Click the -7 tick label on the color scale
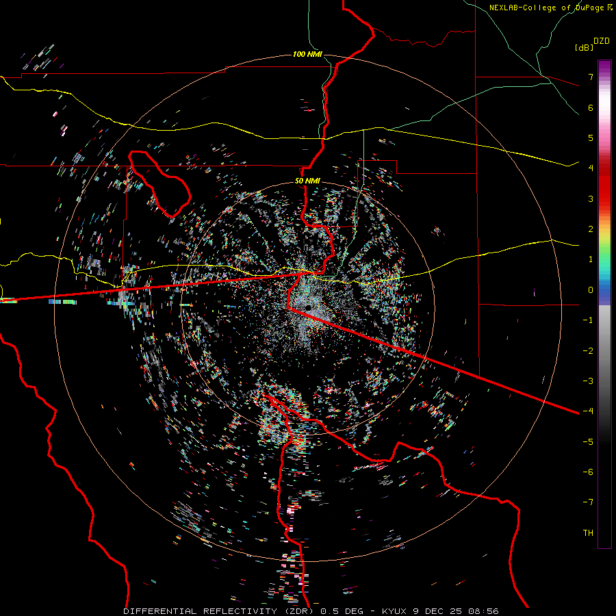 (x=588, y=502)
